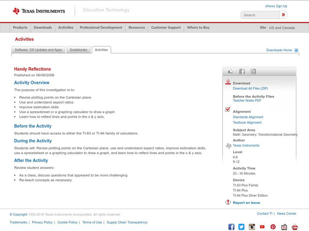Click the red Activities page heading
309x231 pixels.
click(x=24, y=39)
